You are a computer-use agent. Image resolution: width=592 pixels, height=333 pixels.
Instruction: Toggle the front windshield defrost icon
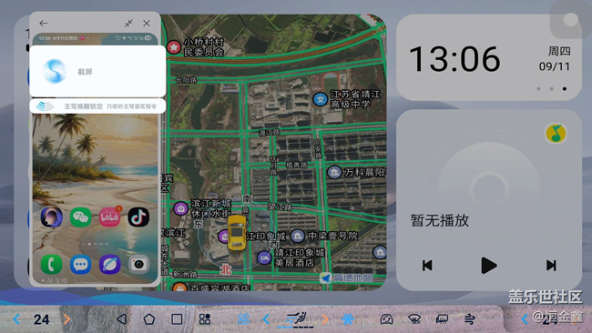(414, 319)
